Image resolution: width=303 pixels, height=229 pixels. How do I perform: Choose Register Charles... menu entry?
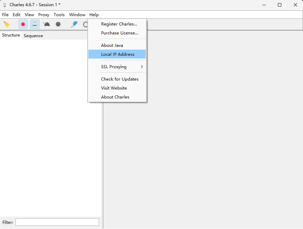coord(117,24)
